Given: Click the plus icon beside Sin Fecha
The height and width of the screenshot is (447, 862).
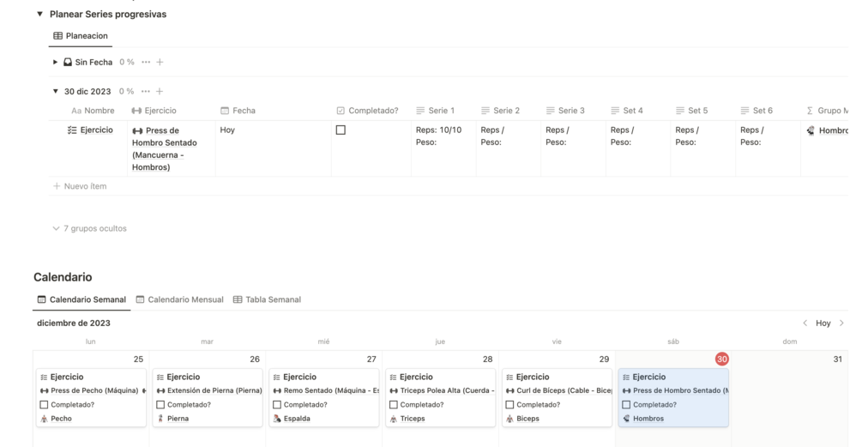Looking at the screenshot, I should point(160,62).
